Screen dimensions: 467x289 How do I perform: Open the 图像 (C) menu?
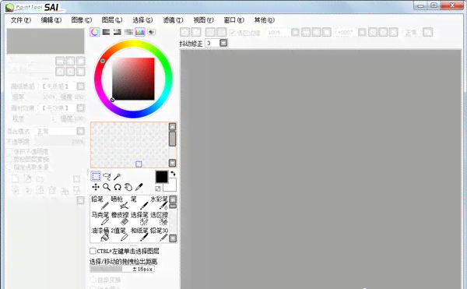tap(81, 20)
